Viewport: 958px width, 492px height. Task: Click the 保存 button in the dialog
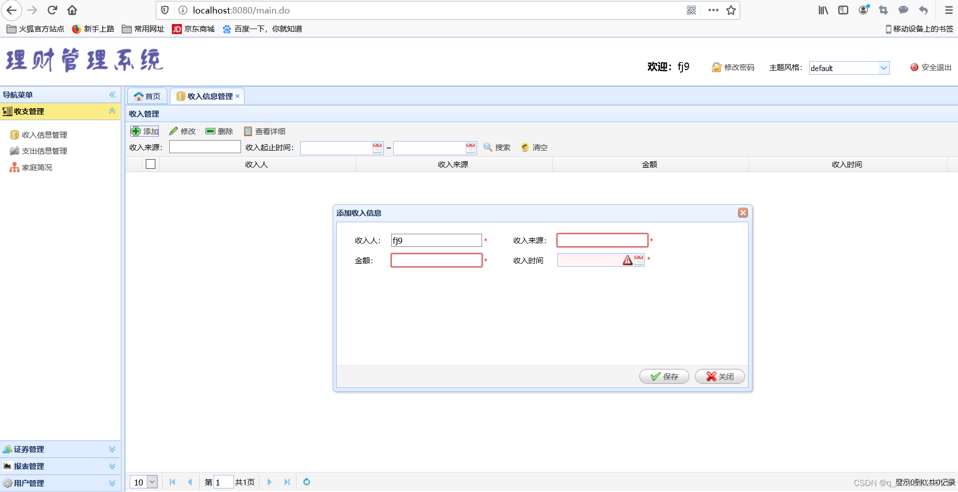tap(664, 376)
